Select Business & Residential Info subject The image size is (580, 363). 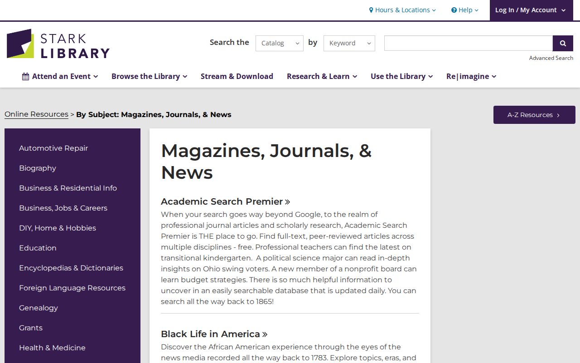(68, 188)
